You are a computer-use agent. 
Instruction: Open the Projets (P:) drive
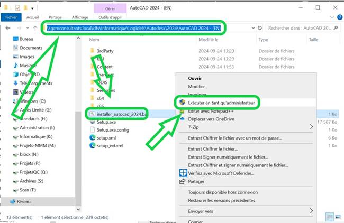pos(30,163)
